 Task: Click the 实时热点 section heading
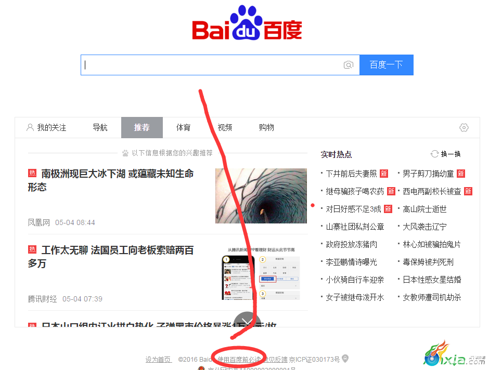336,154
